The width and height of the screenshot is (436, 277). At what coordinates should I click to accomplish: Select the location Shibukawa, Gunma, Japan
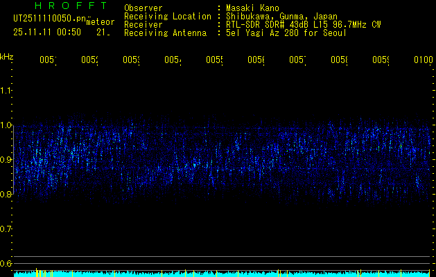pos(281,17)
